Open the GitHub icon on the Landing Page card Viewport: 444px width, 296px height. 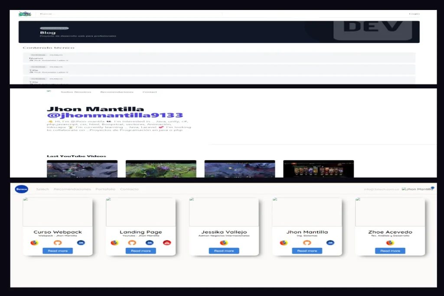tap(131, 242)
